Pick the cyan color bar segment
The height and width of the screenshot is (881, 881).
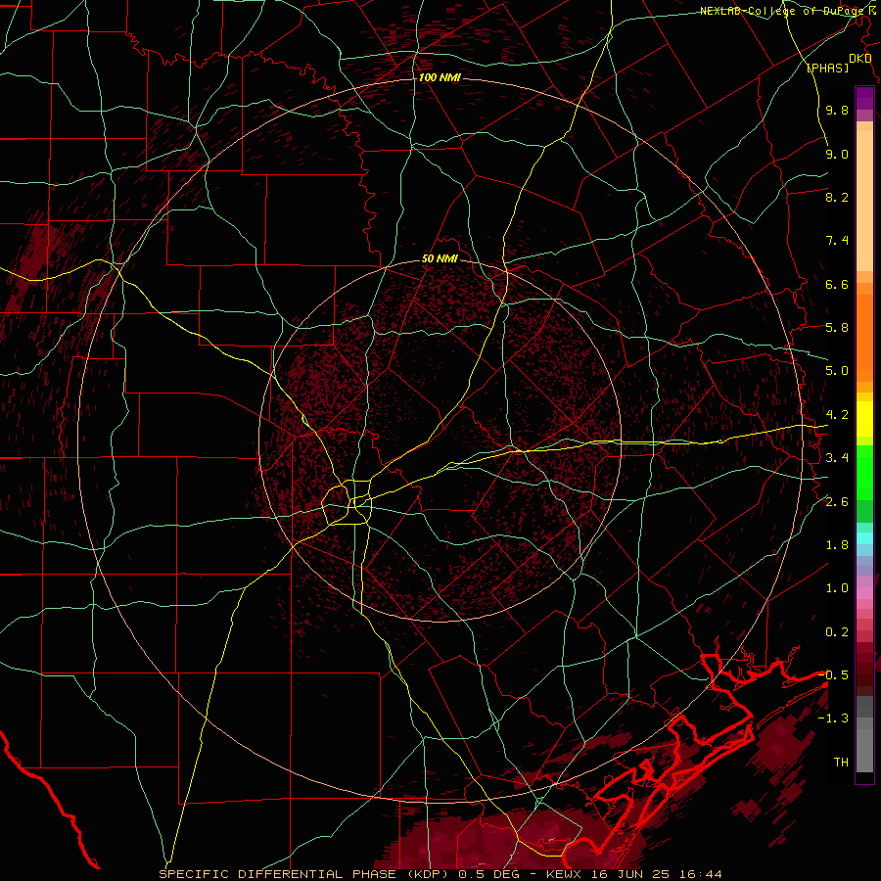(x=864, y=537)
